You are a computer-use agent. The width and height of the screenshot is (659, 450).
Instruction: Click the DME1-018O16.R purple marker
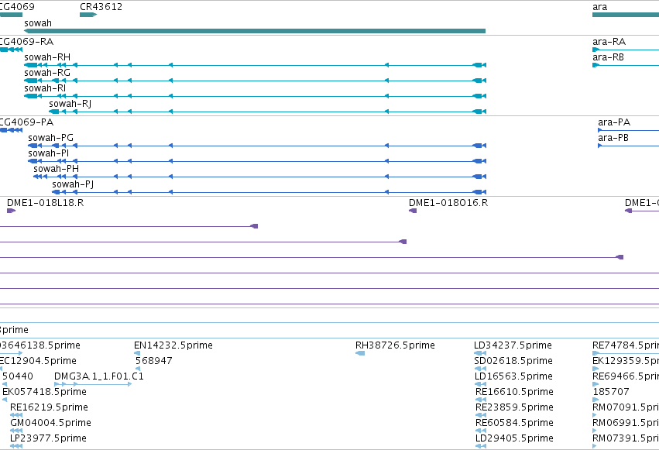[x=413, y=211]
